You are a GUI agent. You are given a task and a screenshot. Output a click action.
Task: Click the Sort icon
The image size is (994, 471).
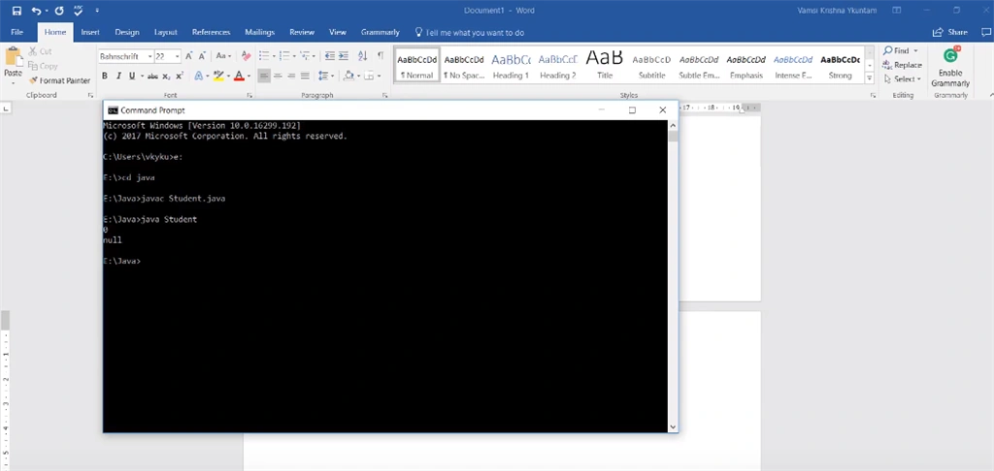click(x=363, y=55)
